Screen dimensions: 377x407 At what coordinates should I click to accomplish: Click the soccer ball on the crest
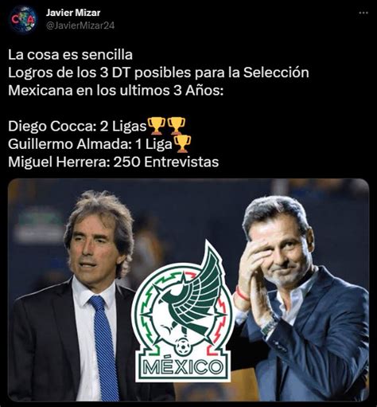click(x=183, y=346)
